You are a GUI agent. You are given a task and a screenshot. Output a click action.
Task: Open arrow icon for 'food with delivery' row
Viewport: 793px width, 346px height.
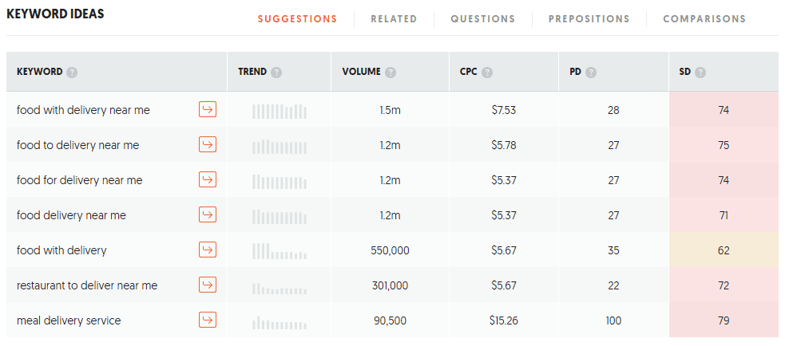point(208,250)
